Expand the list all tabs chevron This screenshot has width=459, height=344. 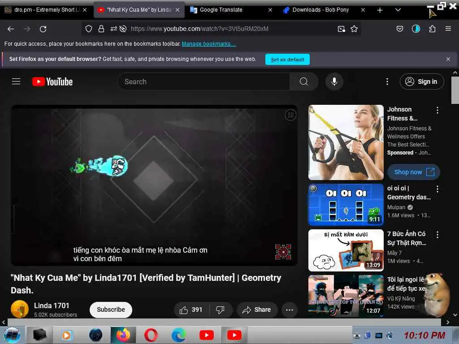[x=398, y=10]
